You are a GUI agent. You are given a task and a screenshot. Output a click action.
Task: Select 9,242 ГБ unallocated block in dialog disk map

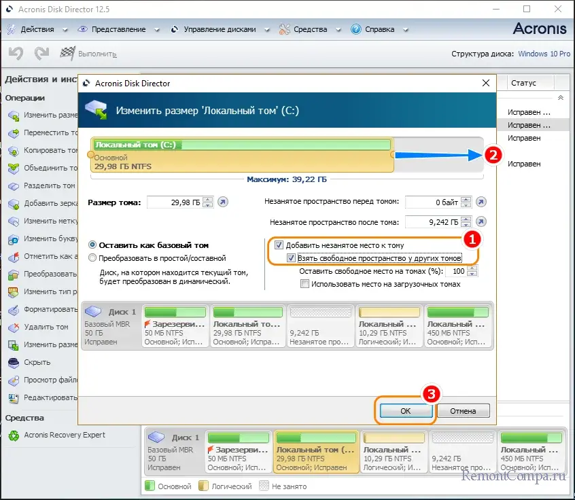[x=321, y=326]
